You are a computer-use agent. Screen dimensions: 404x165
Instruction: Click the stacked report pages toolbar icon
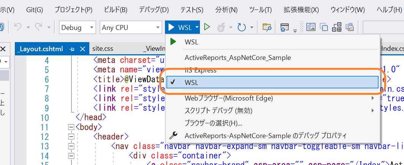pos(350,27)
